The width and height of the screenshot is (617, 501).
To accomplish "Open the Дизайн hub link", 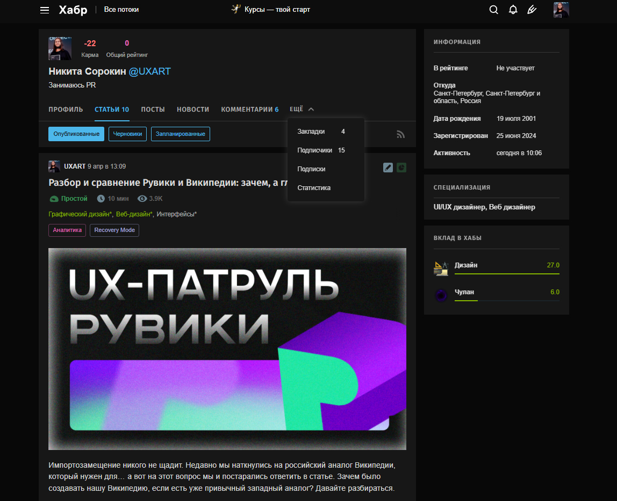I will tap(466, 265).
